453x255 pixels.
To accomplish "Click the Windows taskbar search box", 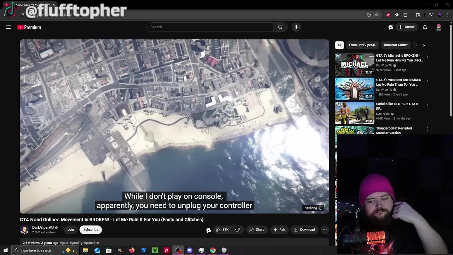I will pos(45,250).
